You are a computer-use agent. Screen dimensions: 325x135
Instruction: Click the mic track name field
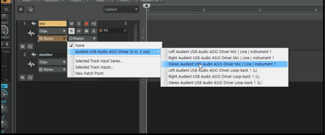point(52,24)
